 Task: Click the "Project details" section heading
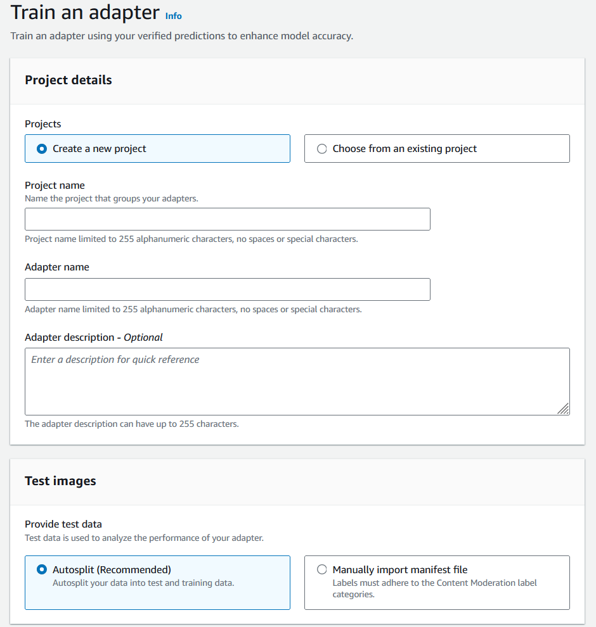click(68, 80)
